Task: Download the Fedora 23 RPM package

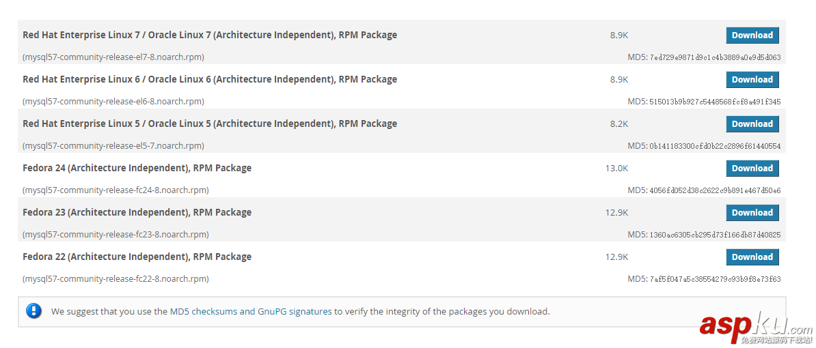Action: pos(752,213)
